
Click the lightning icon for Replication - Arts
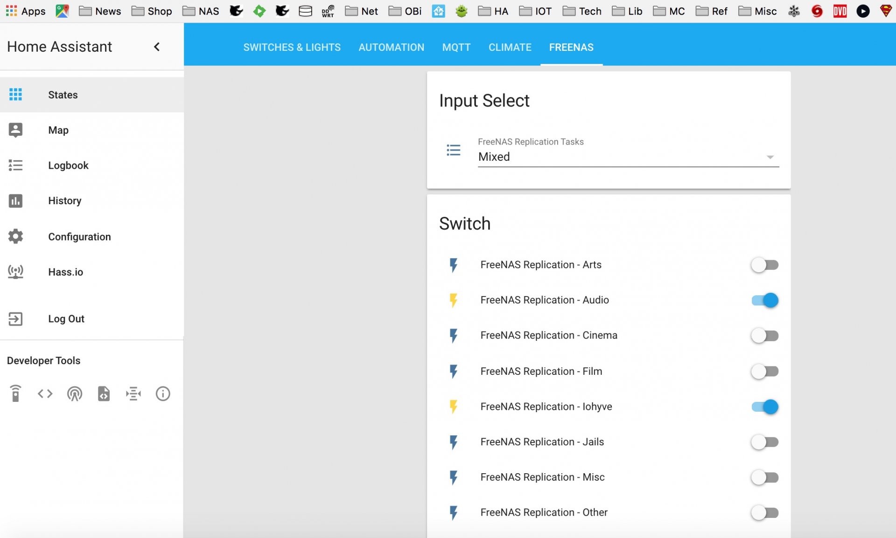click(x=453, y=265)
